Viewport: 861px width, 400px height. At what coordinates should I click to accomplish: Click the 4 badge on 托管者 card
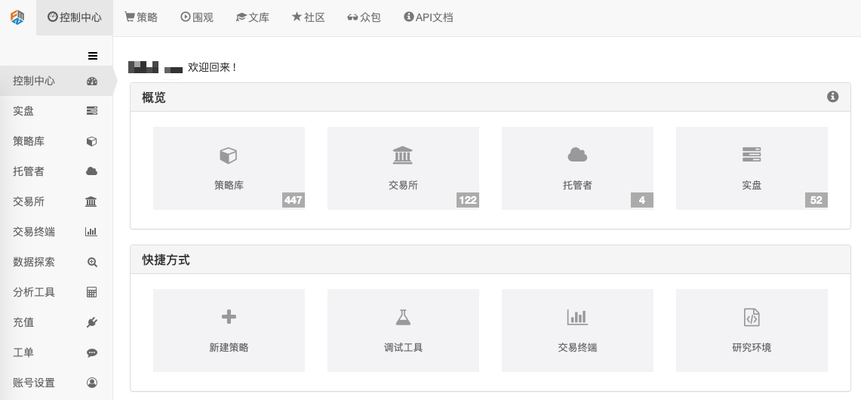click(x=642, y=200)
